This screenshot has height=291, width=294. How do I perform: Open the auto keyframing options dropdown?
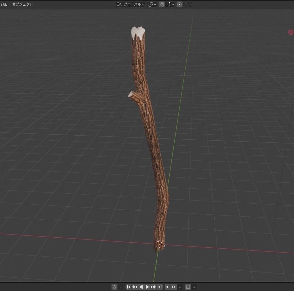pos(120,287)
